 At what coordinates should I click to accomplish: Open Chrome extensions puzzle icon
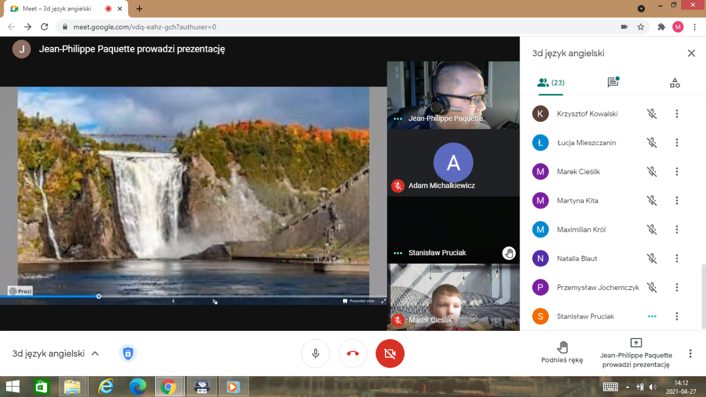click(661, 26)
